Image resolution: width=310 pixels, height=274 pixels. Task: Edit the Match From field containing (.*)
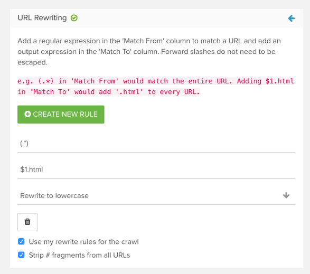156,144
